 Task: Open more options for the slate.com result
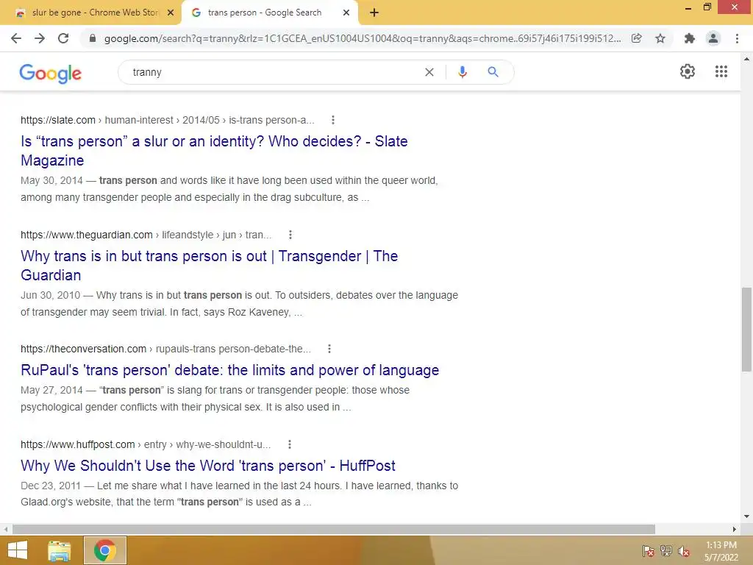(x=333, y=120)
